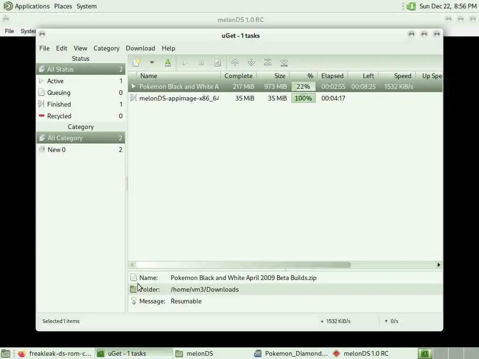Open the uGet Edit menu
Viewport: 479px width, 359px height.
61,48
